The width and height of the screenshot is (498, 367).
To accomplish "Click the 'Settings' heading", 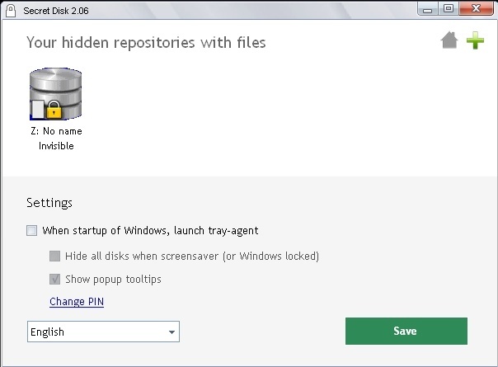I will (49, 203).
